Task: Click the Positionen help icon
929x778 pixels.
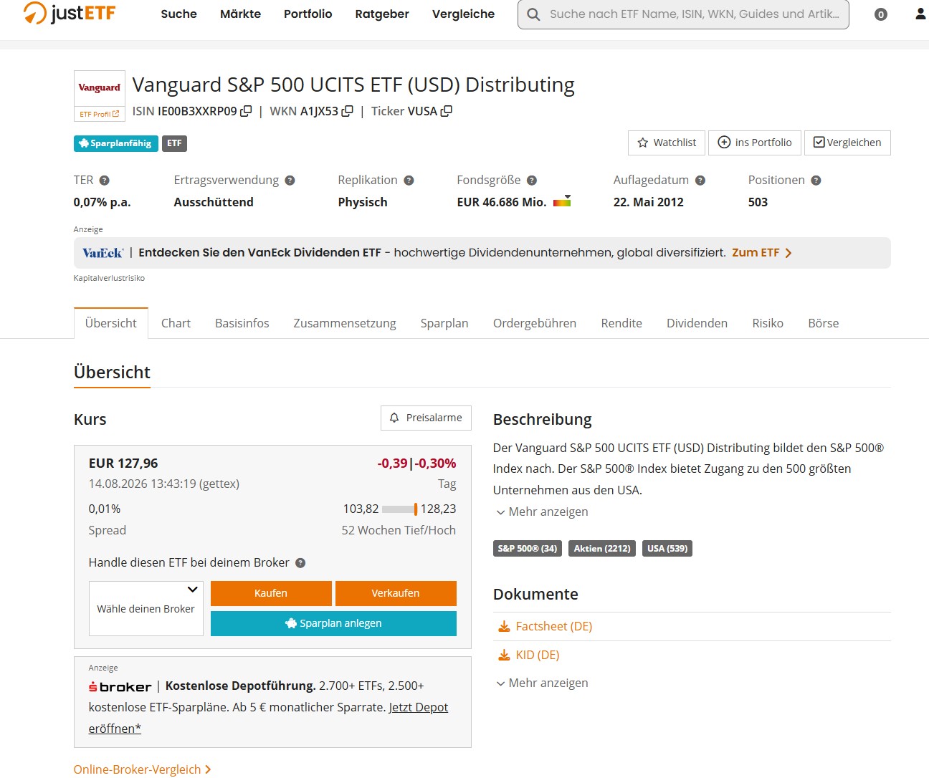Action: click(x=816, y=181)
